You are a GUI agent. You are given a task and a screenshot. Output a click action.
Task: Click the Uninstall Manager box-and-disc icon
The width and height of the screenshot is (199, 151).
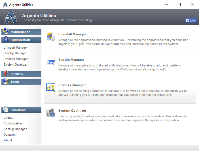point(51,36)
